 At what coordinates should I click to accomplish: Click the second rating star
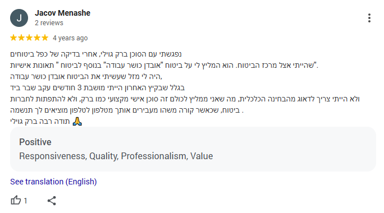pyautogui.click(x=21, y=38)
